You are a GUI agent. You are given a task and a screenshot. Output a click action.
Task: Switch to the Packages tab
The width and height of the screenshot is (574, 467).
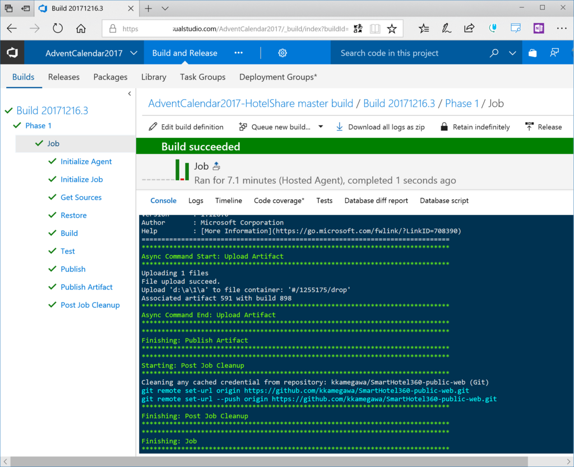(x=110, y=77)
